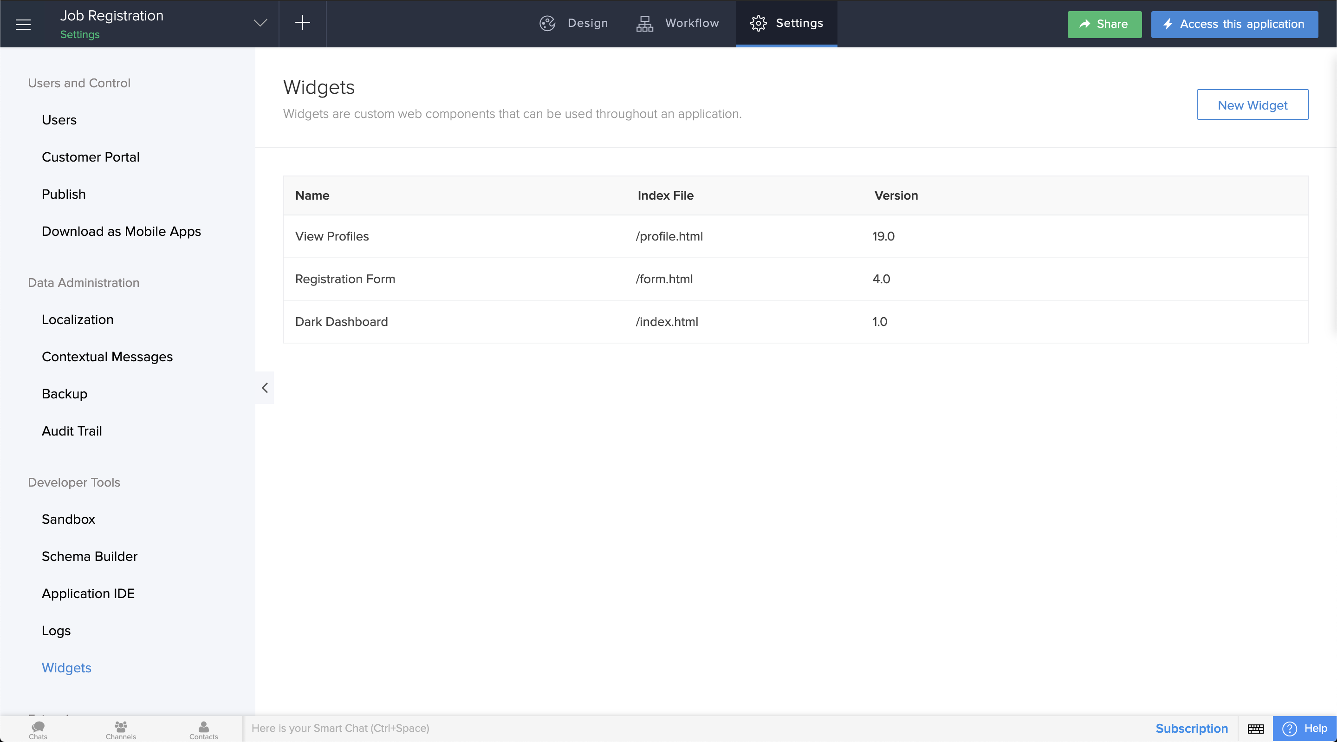Open Contacts from the bottom bar
Image resolution: width=1337 pixels, height=742 pixels.
[x=203, y=729]
